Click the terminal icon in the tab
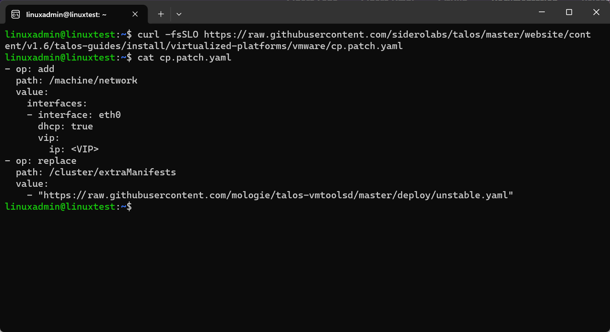Image resolution: width=610 pixels, height=332 pixels. [x=15, y=15]
